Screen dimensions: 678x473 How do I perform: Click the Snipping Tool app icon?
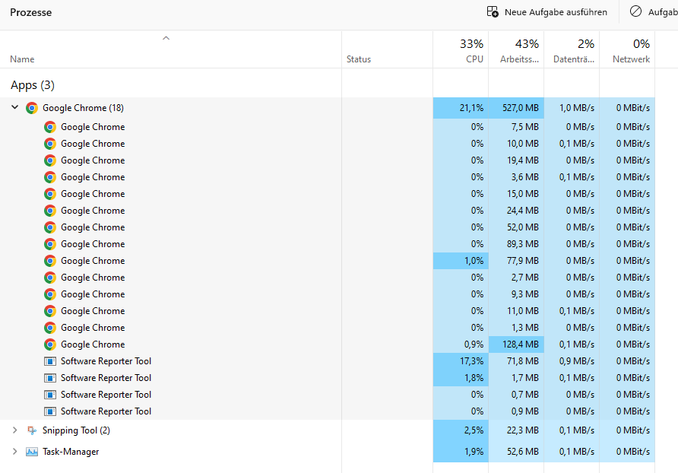[32, 430]
